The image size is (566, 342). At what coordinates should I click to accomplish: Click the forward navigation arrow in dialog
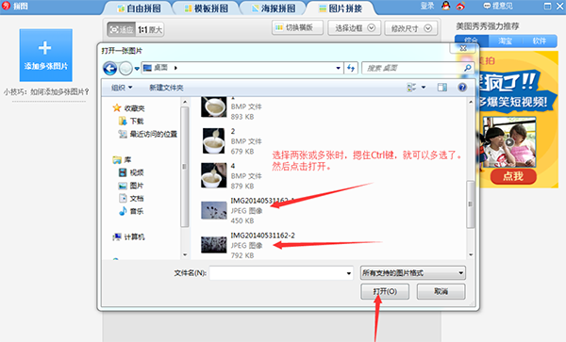coord(125,68)
